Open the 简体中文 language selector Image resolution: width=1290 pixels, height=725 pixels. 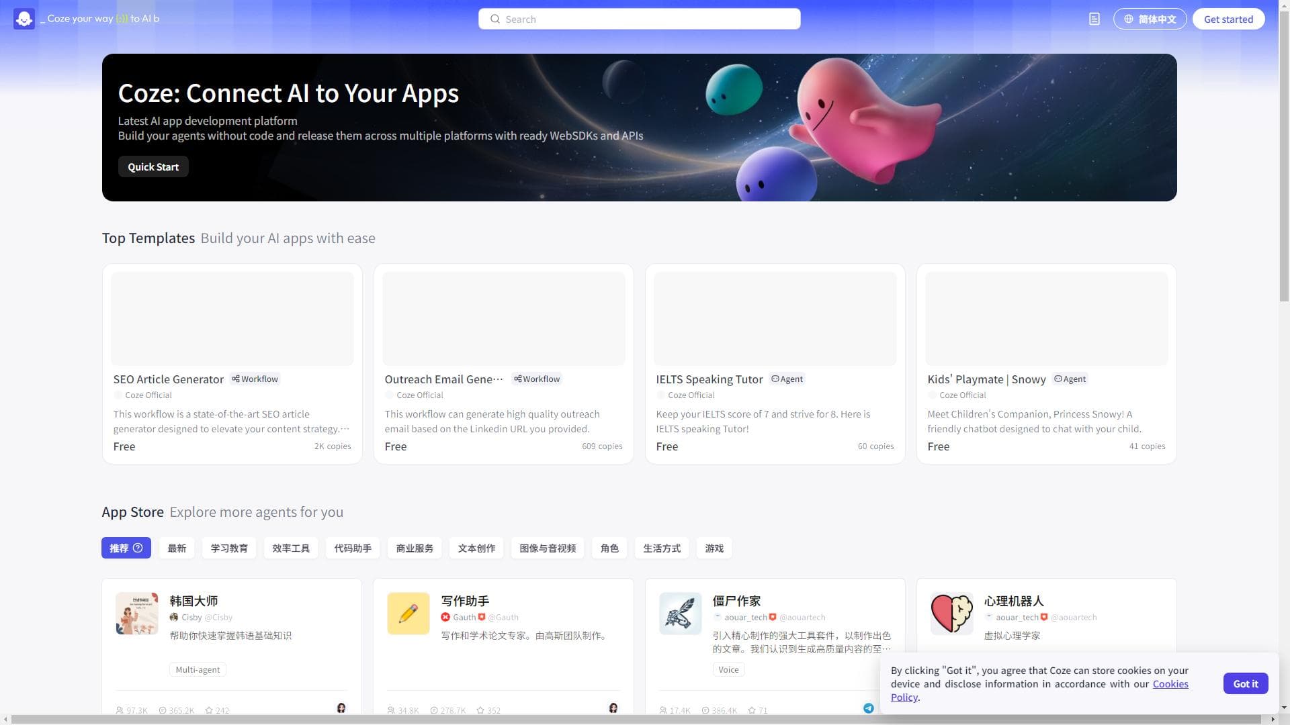coord(1150,19)
